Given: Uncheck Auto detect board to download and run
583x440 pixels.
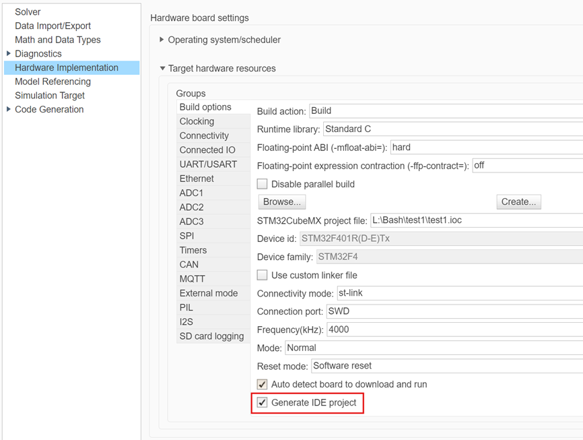Looking at the screenshot, I should coord(263,384).
